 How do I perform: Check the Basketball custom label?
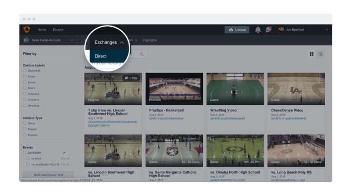25,70
